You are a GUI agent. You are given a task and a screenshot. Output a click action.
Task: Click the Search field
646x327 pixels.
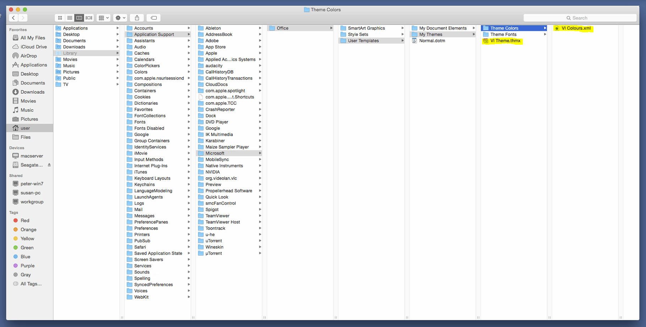580,17
